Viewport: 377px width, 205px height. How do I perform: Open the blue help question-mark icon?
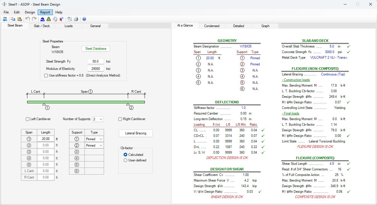[x=84, y=19]
